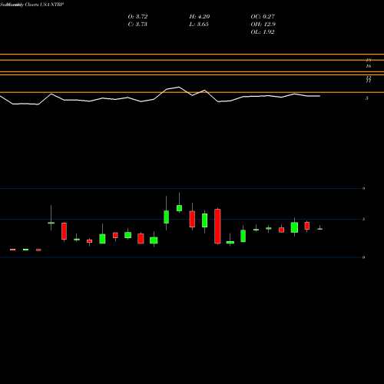
Task: Select the first red dash candle at far left
Action: tap(13, 250)
